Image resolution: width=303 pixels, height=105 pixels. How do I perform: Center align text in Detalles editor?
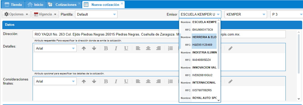[148, 48]
